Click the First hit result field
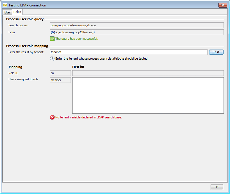The image size is (230, 194). click(148, 73)
